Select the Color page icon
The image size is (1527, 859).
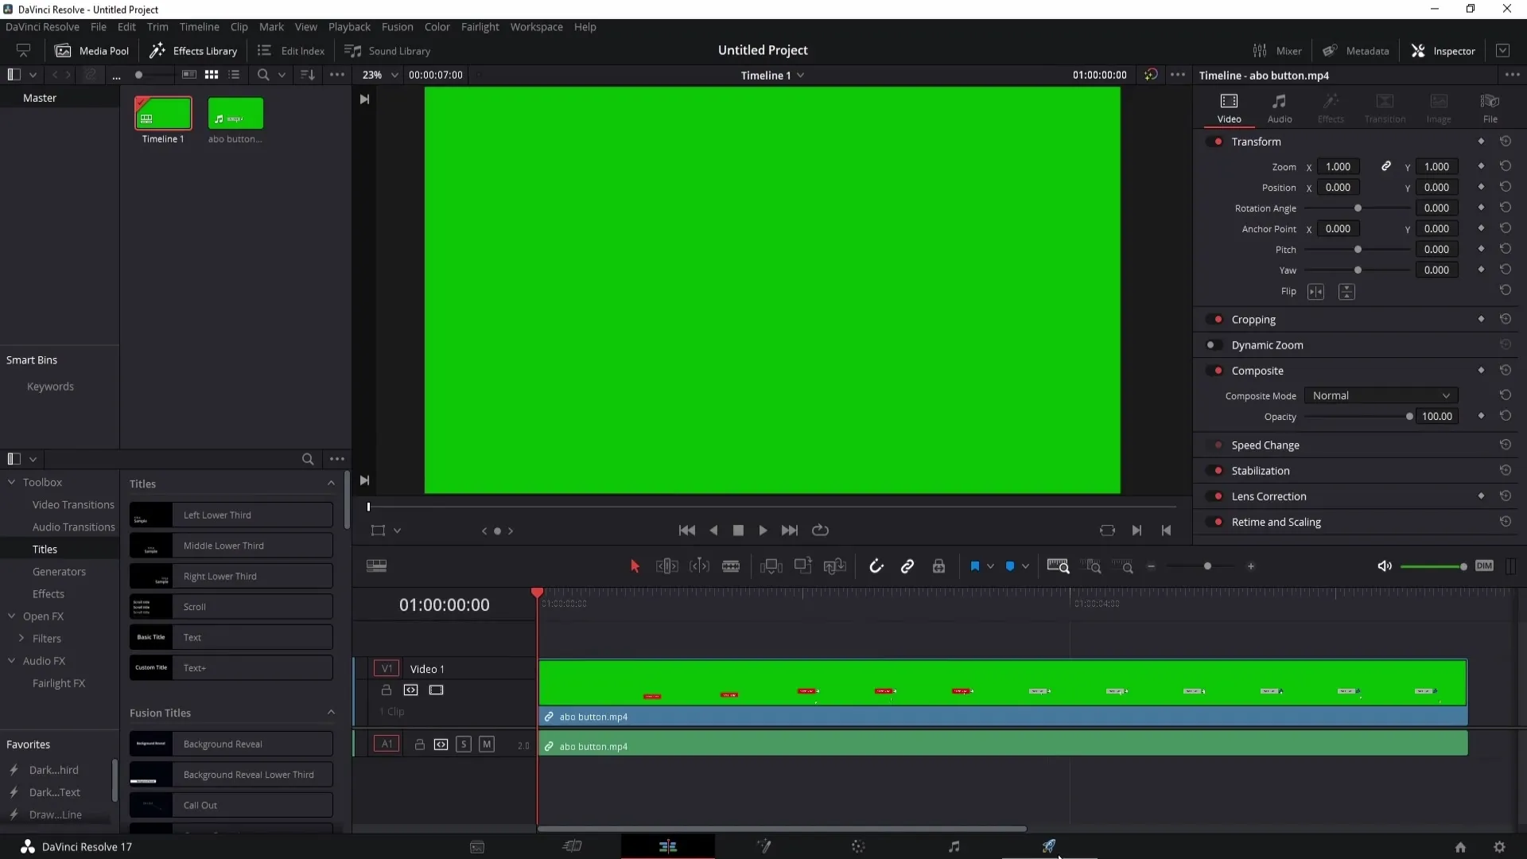point(860,846)
